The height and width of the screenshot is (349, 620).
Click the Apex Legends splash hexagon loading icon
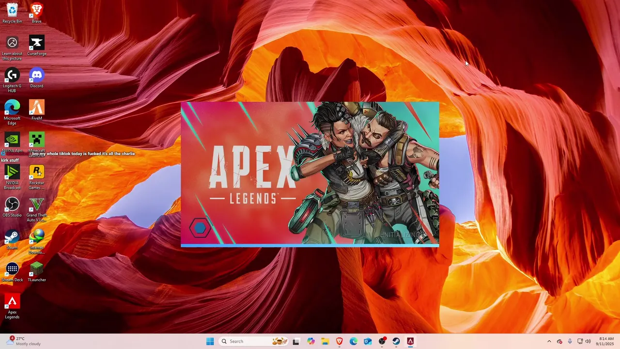pos(200,228)
